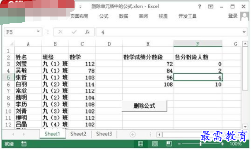Select column B header
Image resolution: width=251 pixels, height=149 pixels.
coord(55,44)
